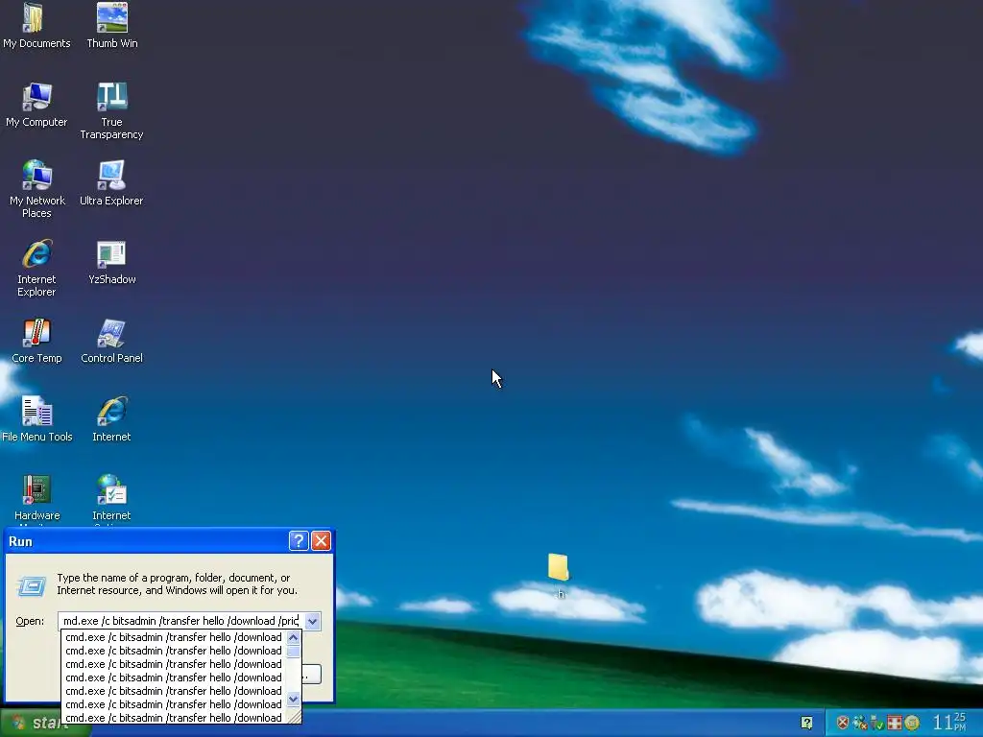Open the Control Panel shortcut
Viewport: 983px width, 737px height.
click(111, 341)
